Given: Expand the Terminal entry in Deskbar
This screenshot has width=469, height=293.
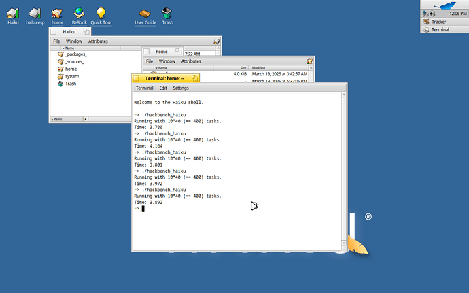Looking at the screenshot, I should (x=440, y=29).
